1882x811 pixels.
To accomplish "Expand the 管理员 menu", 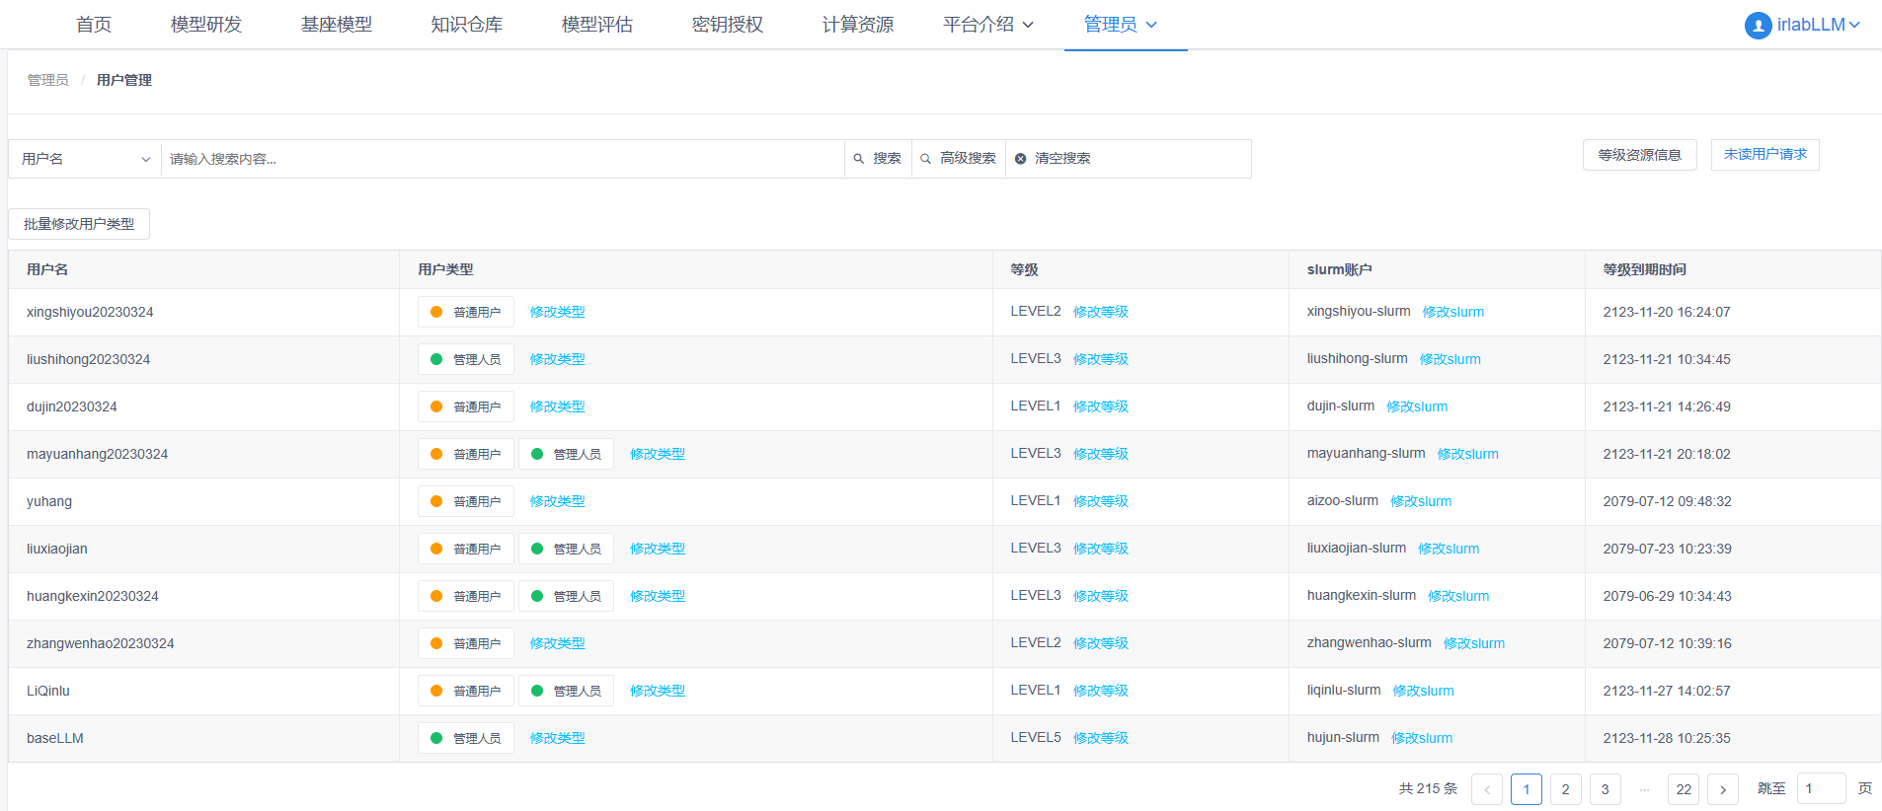I will coord(1121,25).
